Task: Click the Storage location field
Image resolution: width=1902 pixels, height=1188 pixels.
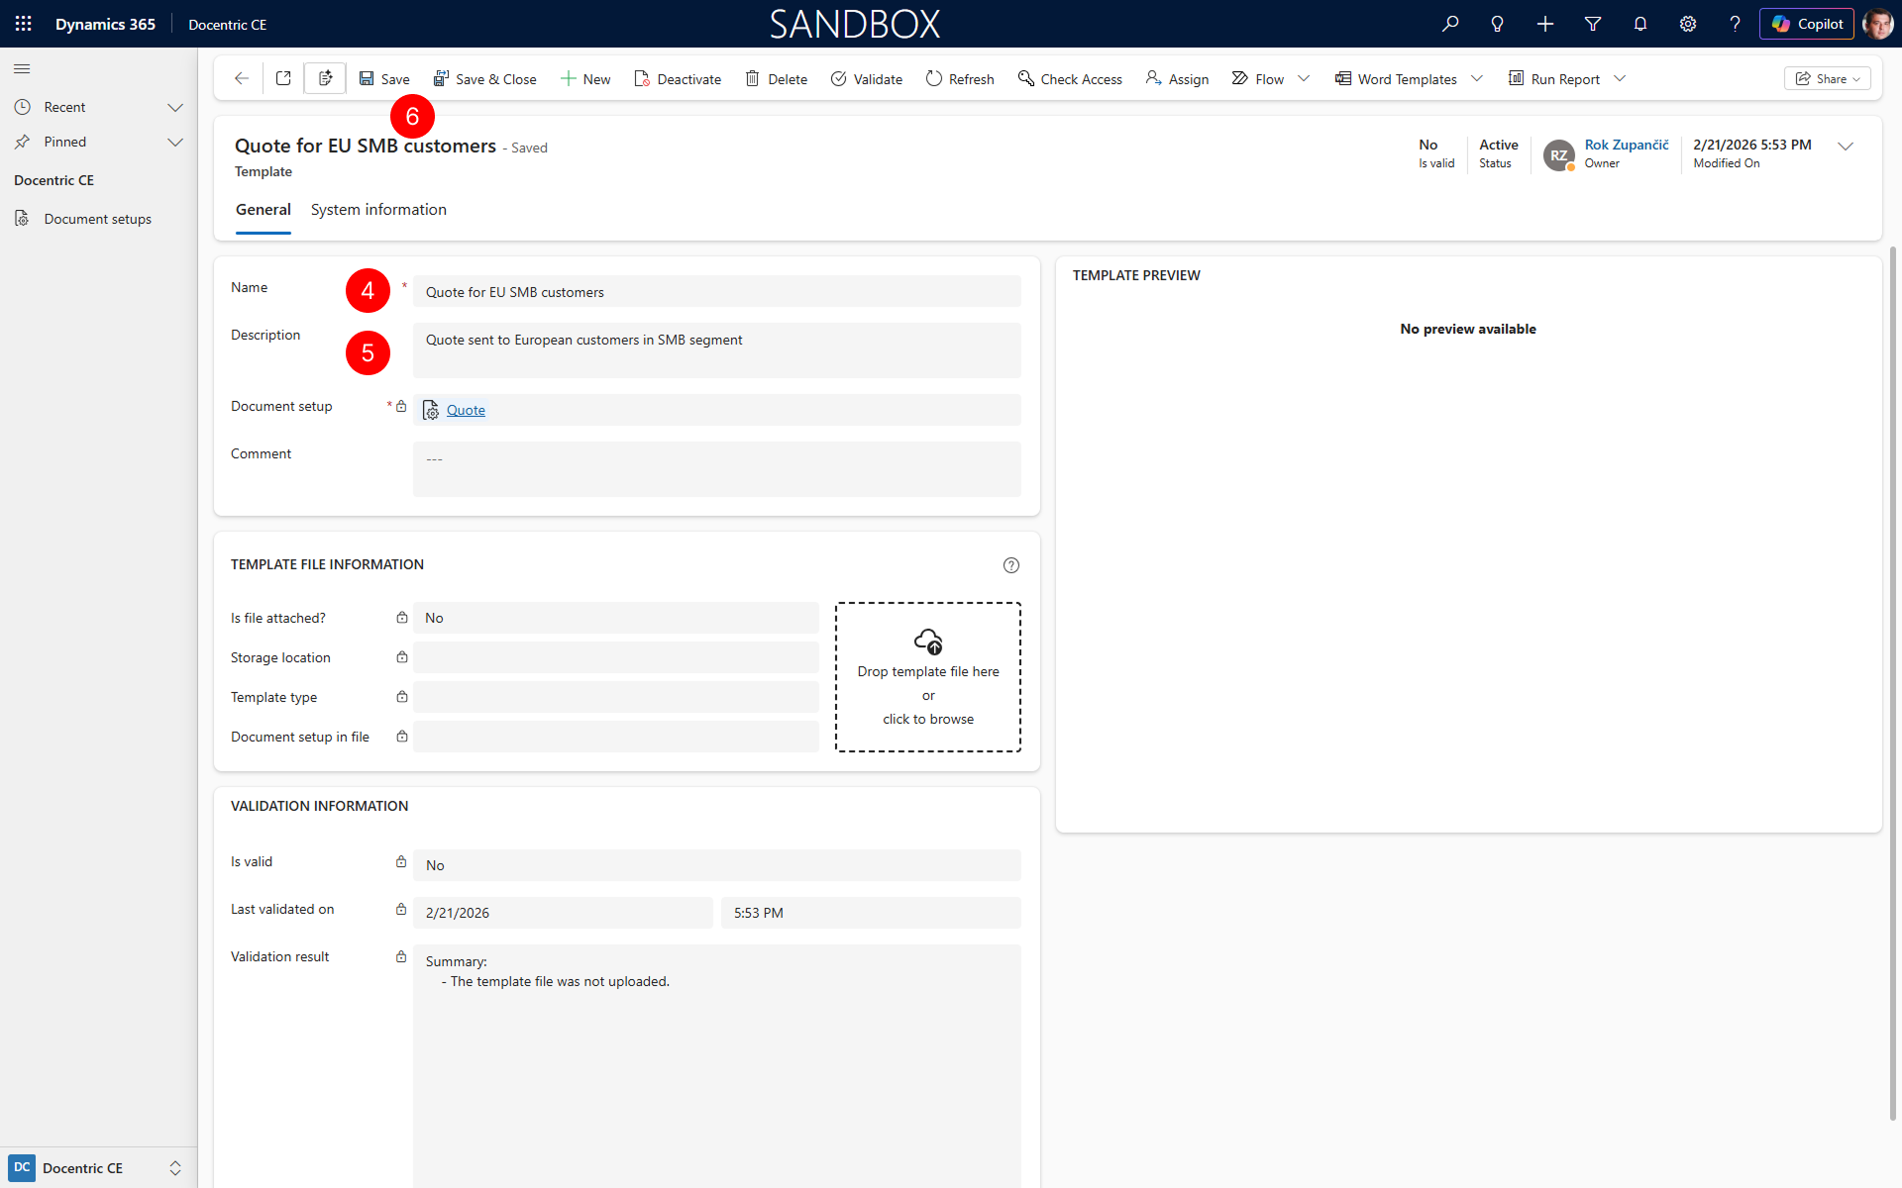Action: pyautogui.click(x=615, y=657)
